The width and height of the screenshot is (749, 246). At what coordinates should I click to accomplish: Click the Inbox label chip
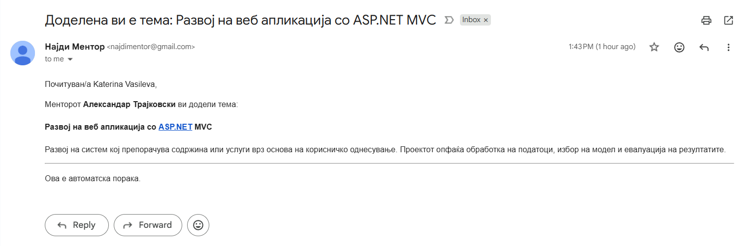[x=471, y=20]
